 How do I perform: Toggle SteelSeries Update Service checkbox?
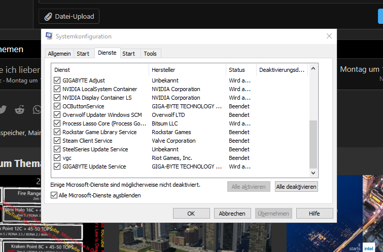tap(57, 149)
